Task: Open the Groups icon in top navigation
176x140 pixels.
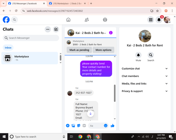Action: 105,20
